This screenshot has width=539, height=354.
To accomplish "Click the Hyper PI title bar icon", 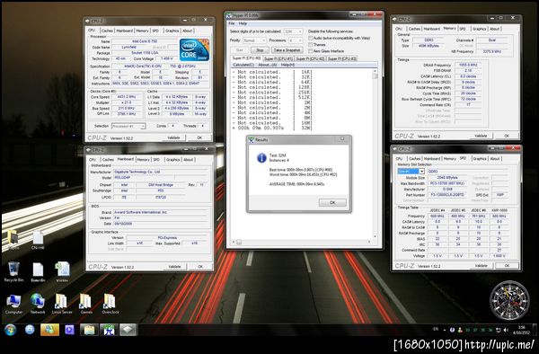I will point(230,16).
